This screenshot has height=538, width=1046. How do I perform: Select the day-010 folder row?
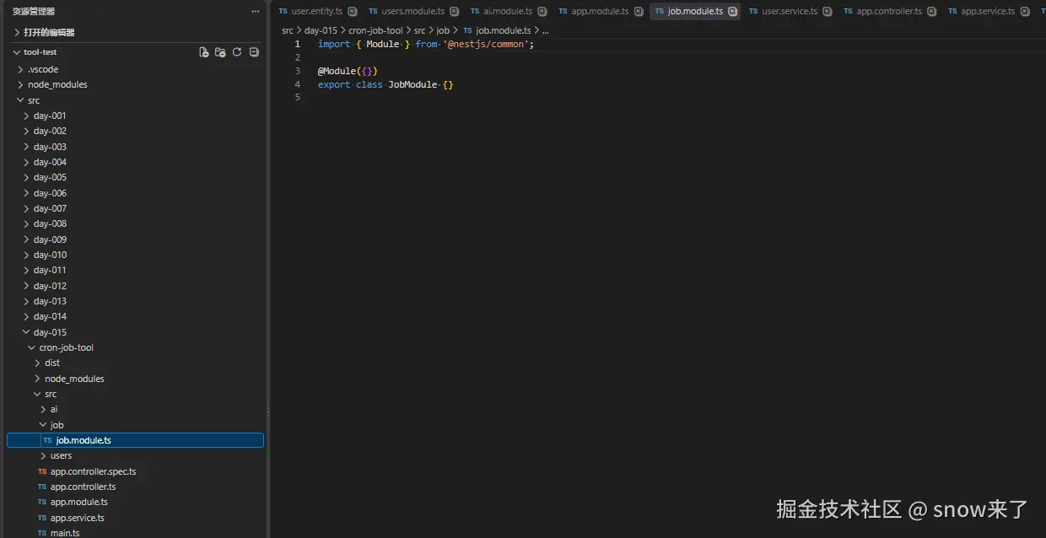pos(135,255)
